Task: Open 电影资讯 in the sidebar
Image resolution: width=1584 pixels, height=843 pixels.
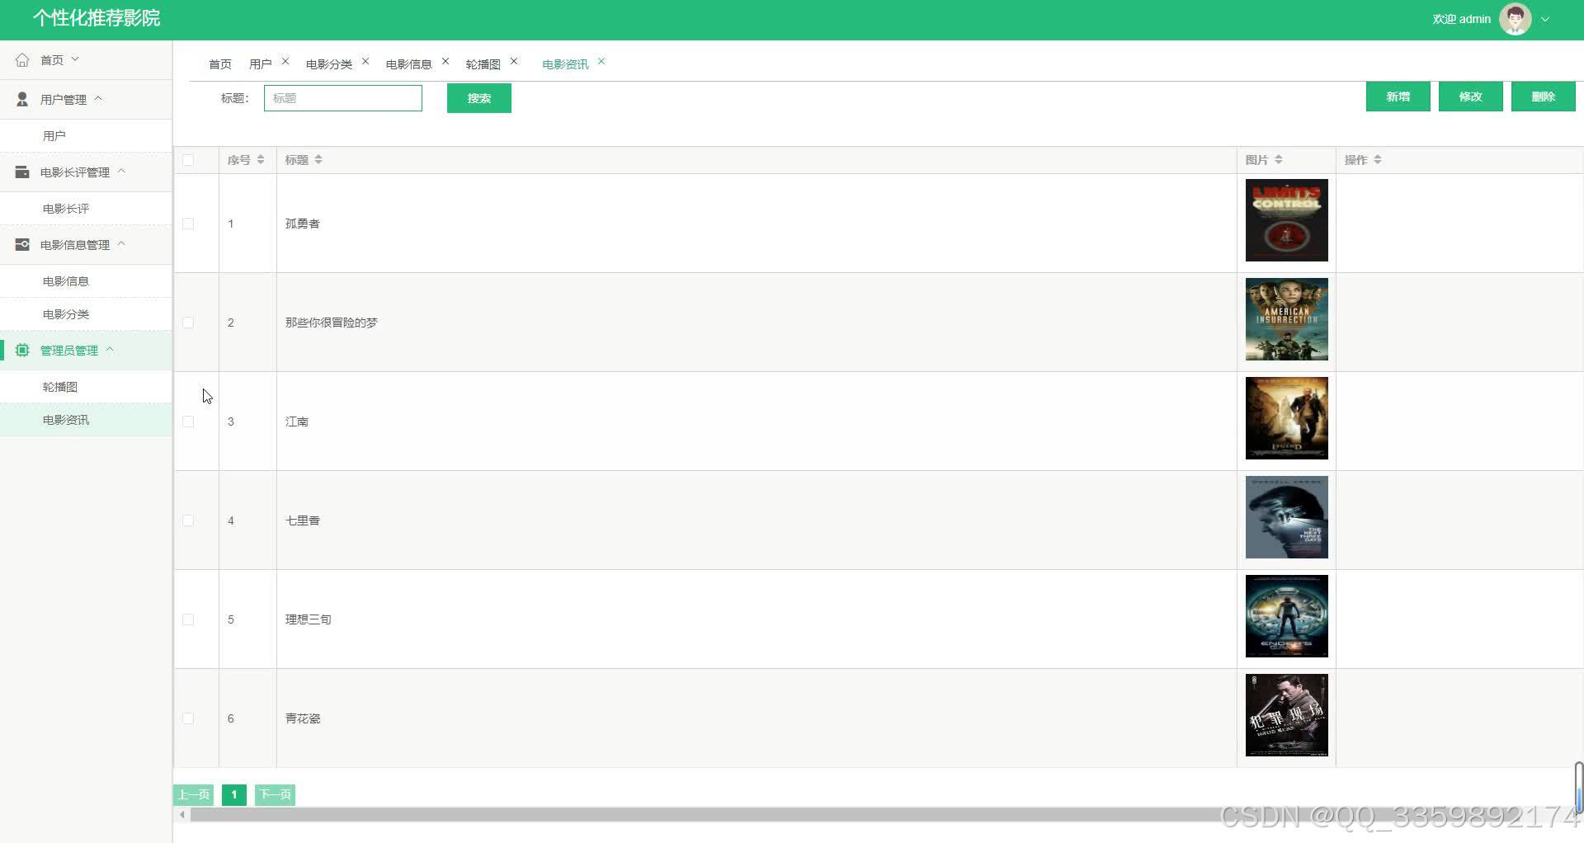Action: pyautogui.click(x=86, y=420)
